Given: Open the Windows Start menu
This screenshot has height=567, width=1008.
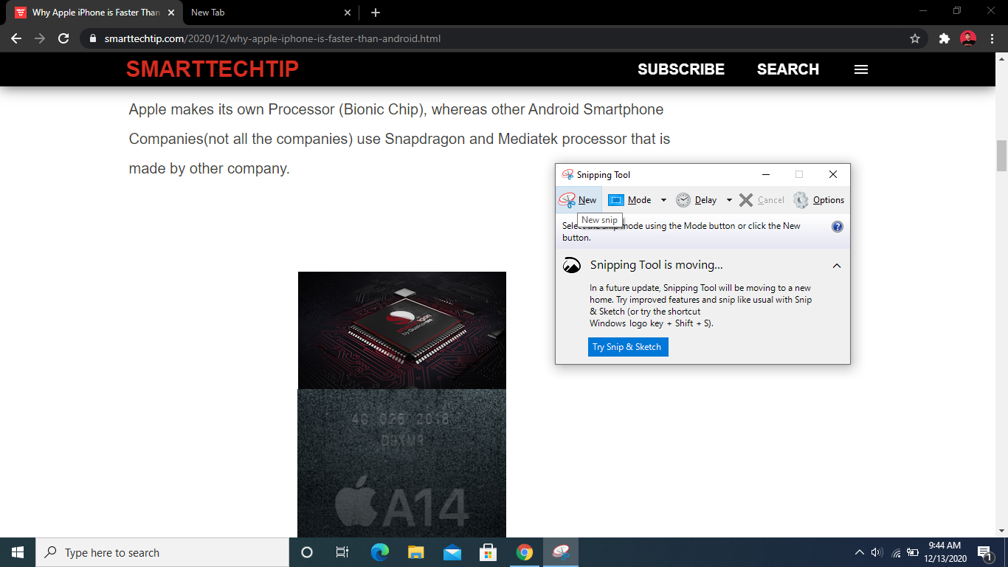Looking at the screenshot, I should pos(18,552).
